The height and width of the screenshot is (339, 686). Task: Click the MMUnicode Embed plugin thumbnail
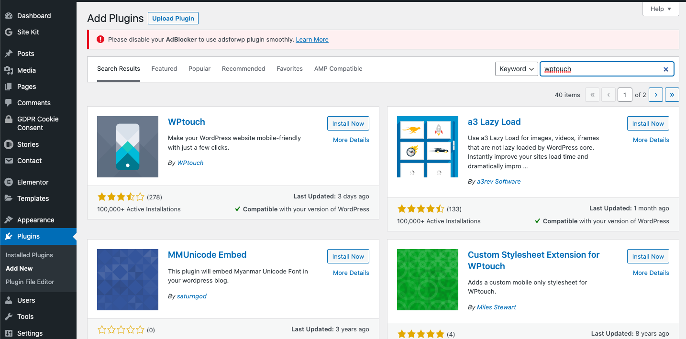[x=128, y=280]
